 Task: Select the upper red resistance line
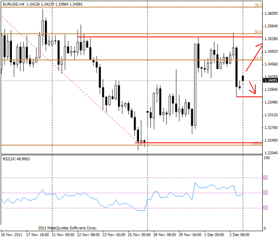pos(170,37)
